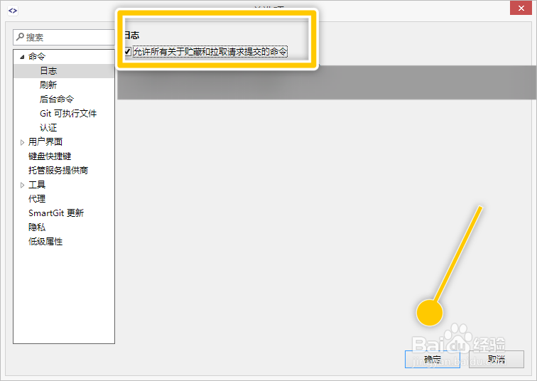Image resolution: width=537 pixels, height=381 pixels.
Task: Select 命令 in the preferences tree
Action: [37, 57]
